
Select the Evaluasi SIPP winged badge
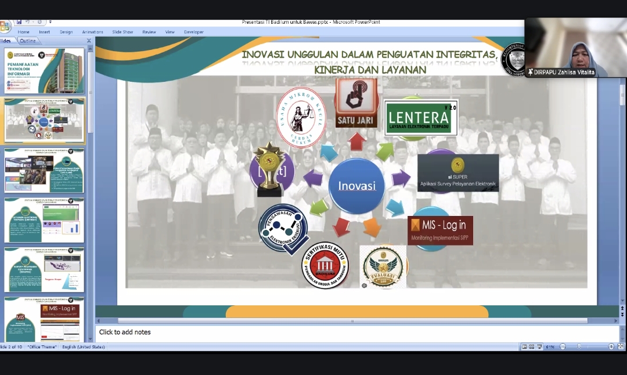tap(383, 266)
